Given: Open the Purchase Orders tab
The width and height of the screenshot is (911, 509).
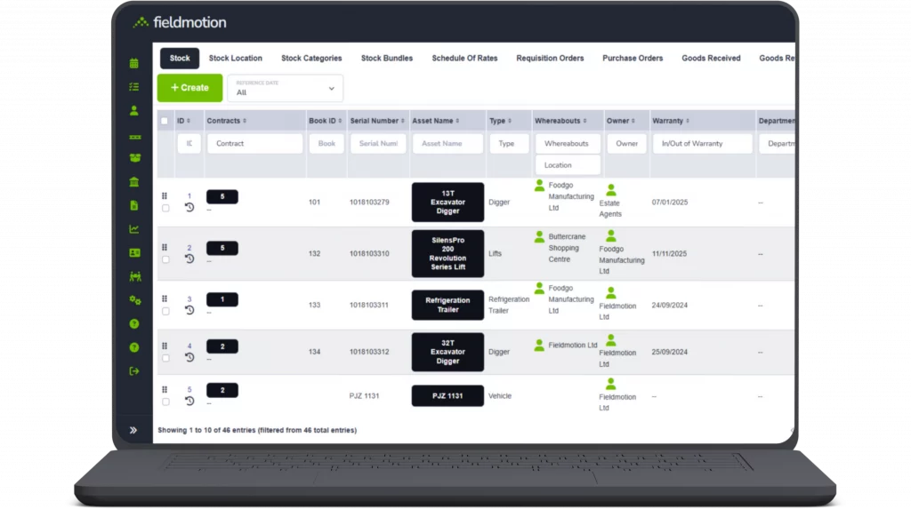Looking at the screenshot, I should pos(633,59).
